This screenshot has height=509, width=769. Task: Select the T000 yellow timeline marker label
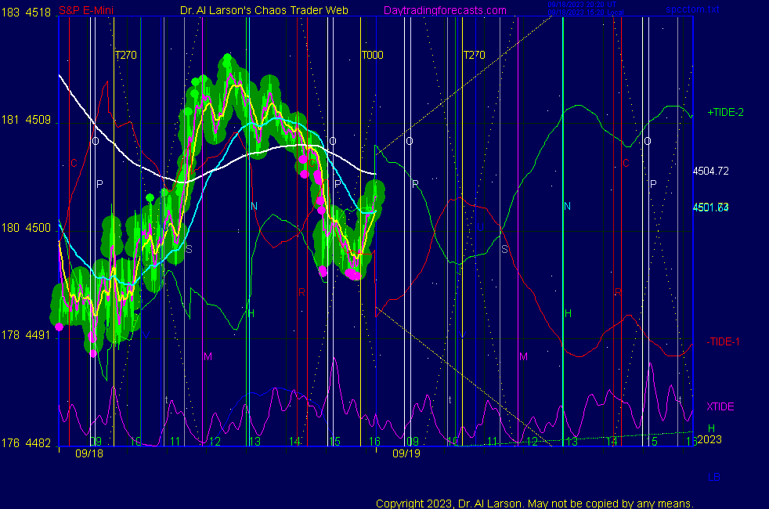(x=372, y=55)
